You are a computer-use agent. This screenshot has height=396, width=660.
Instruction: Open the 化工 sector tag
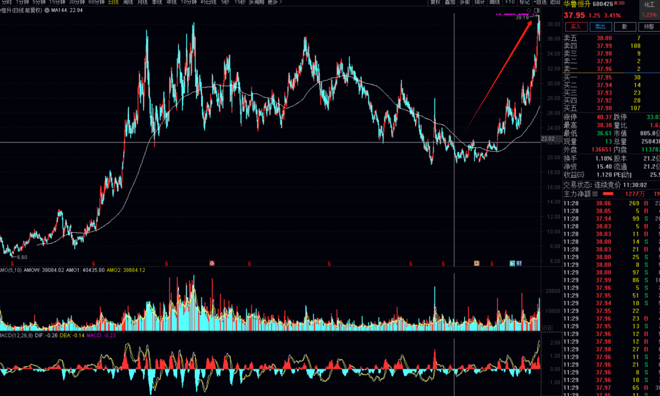click(649, 5)
